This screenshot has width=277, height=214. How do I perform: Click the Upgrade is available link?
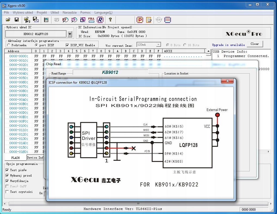tap(228, 45)
